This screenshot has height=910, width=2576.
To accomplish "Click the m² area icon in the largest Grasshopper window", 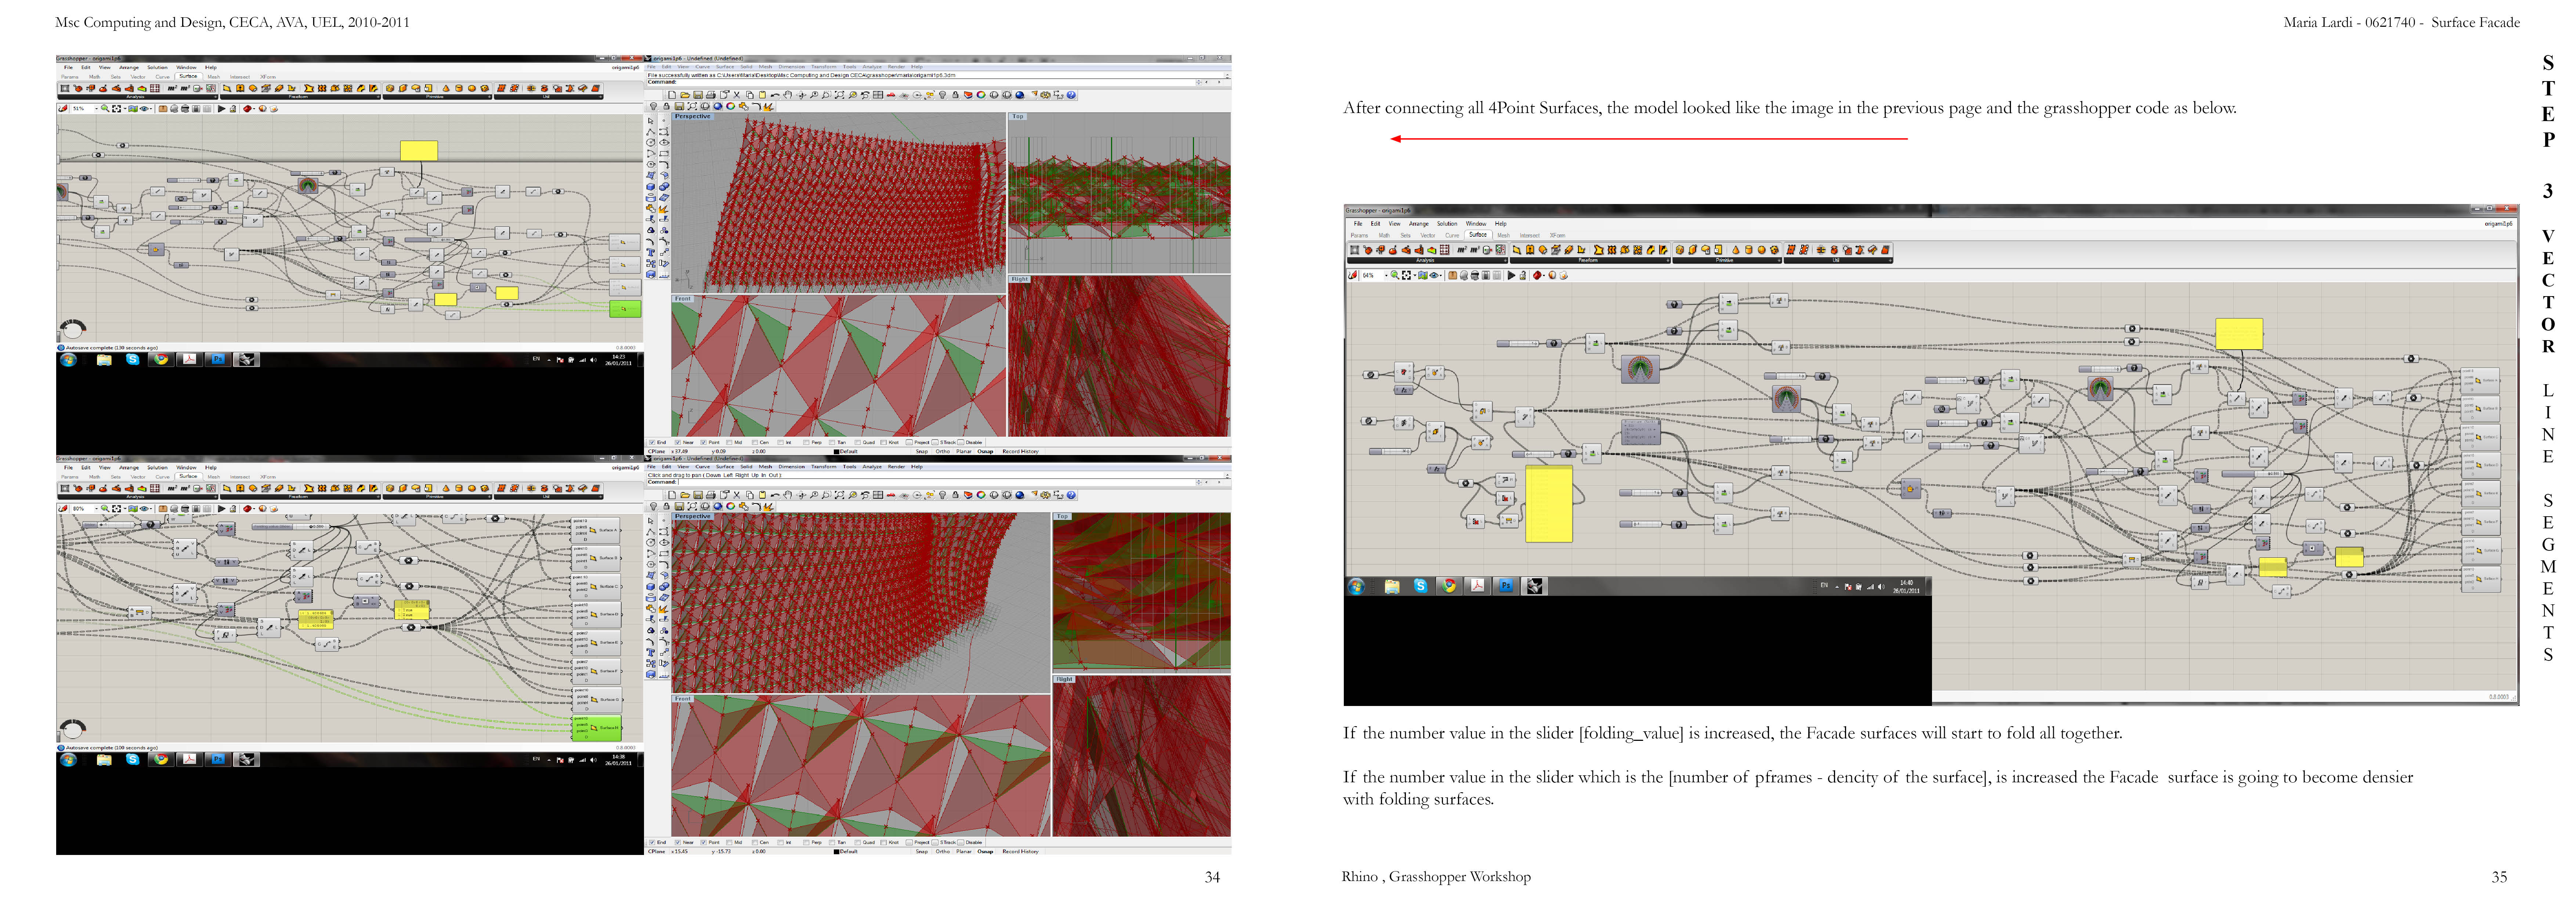I will coord(1462,250).
